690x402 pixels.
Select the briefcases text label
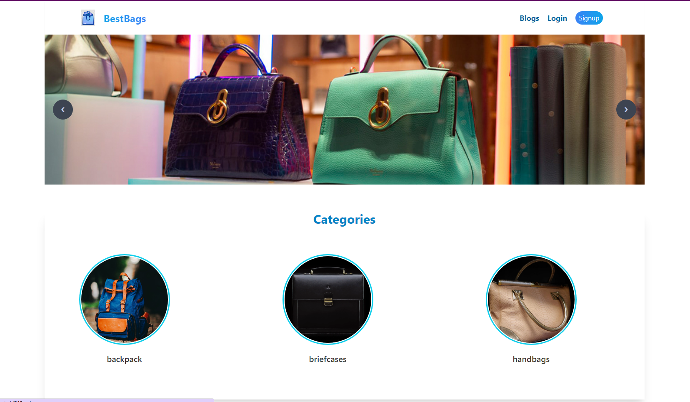click(328, 359)
